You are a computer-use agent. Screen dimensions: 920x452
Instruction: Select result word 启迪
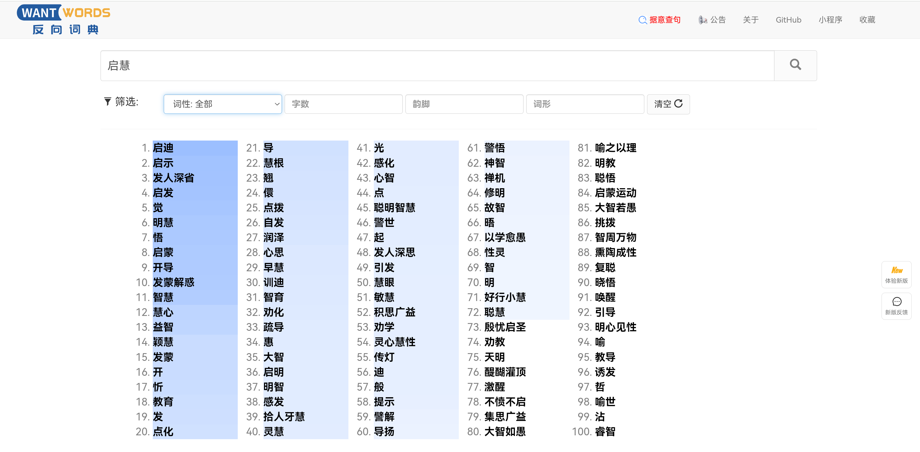163,148
